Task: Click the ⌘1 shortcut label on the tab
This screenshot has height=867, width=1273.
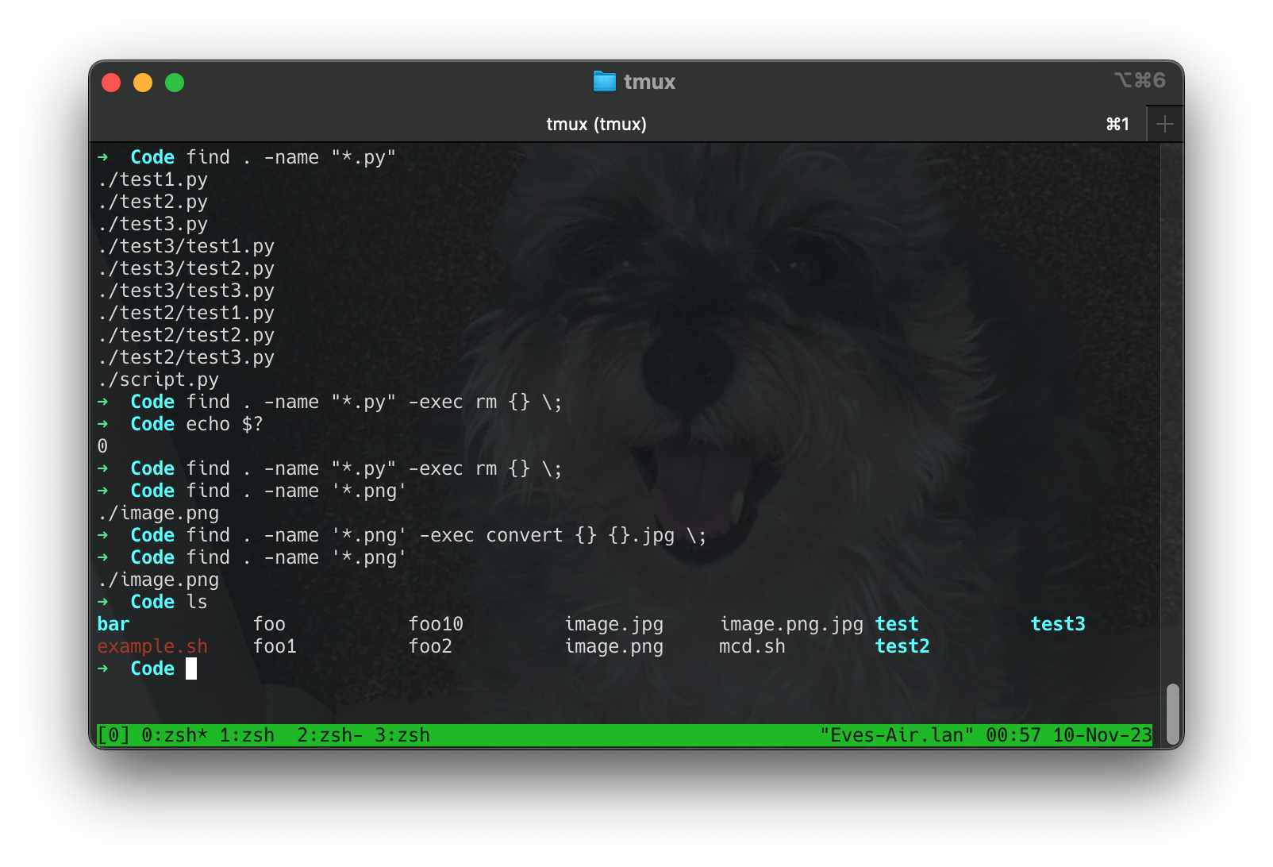Action: pyautogui.click(x=1117, y=124)
